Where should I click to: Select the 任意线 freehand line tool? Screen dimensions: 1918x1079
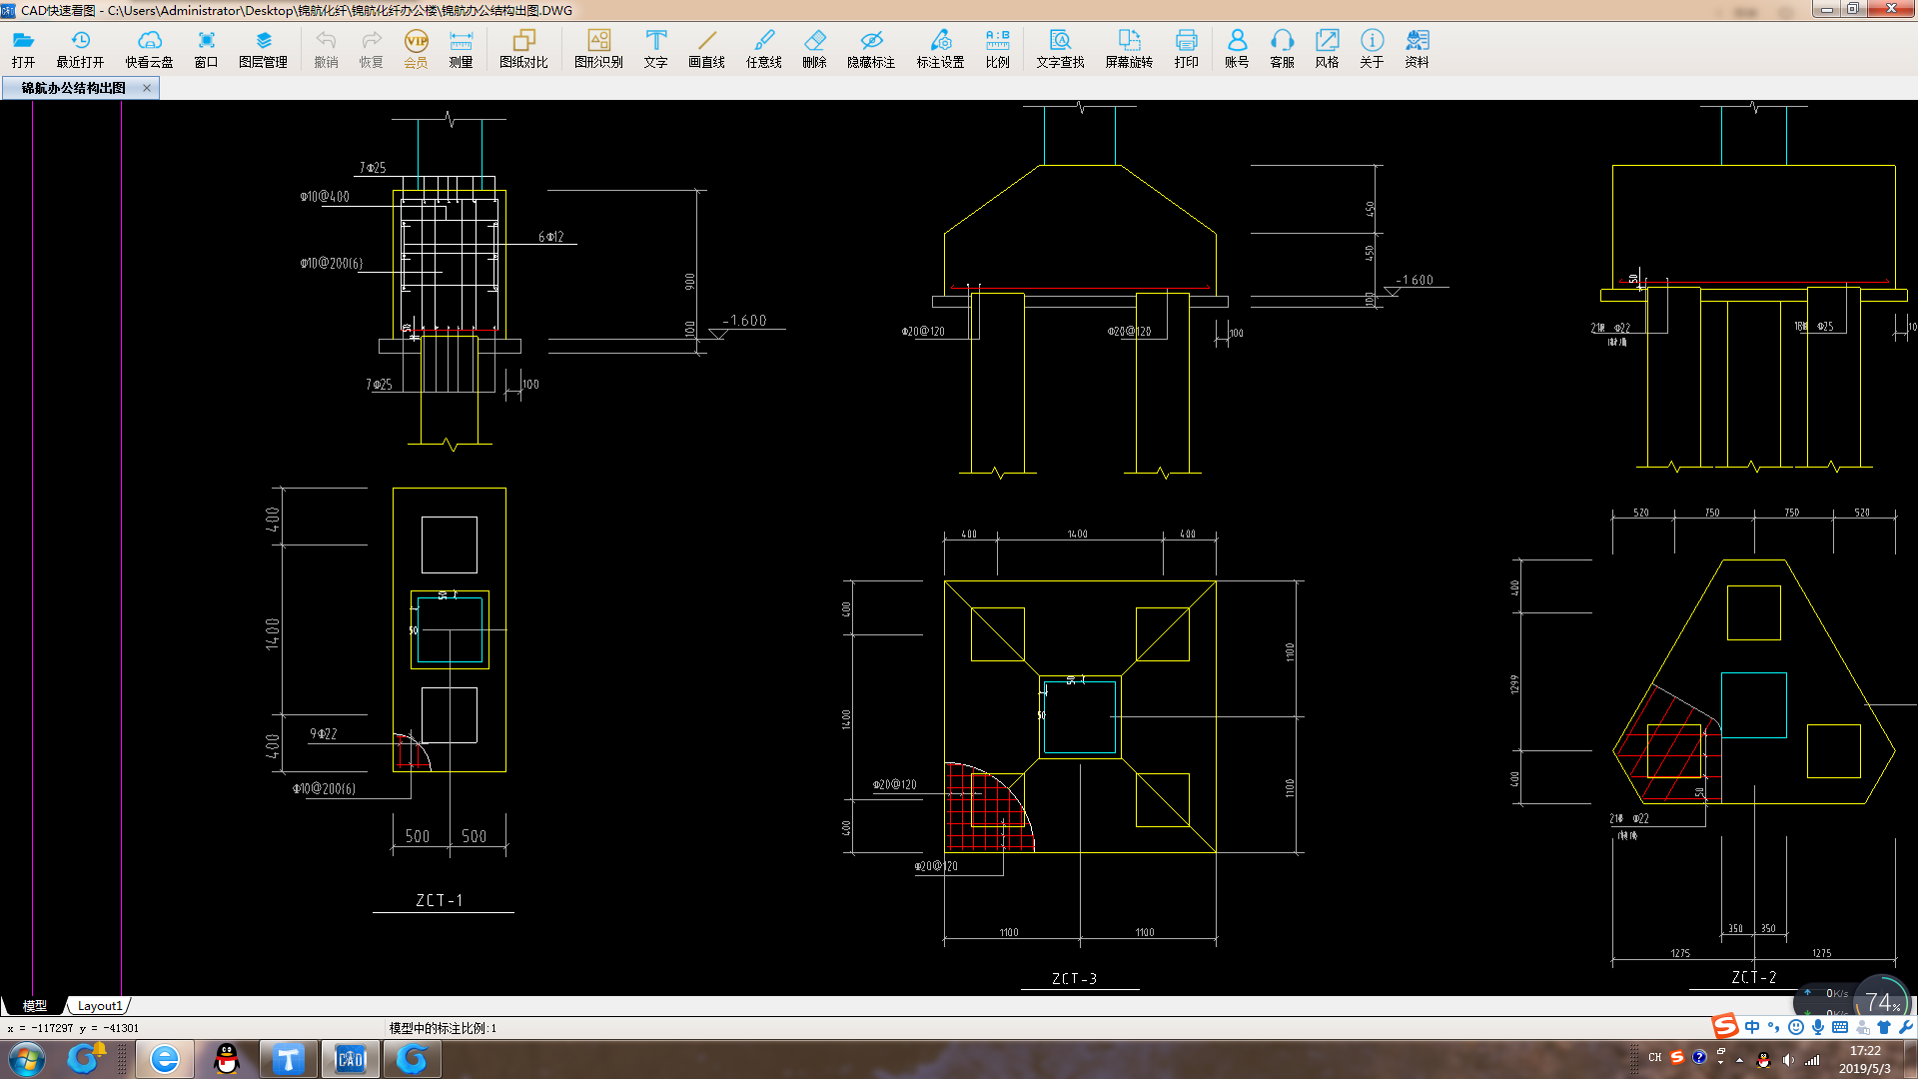click(x=763, y=48)
